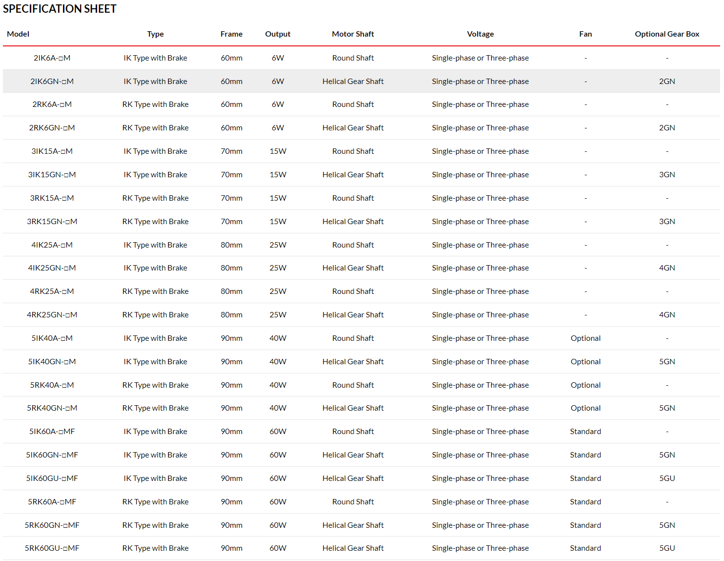Click Standard fan value in 5RK60GU row
724x561 pixels.
(585, 548)
